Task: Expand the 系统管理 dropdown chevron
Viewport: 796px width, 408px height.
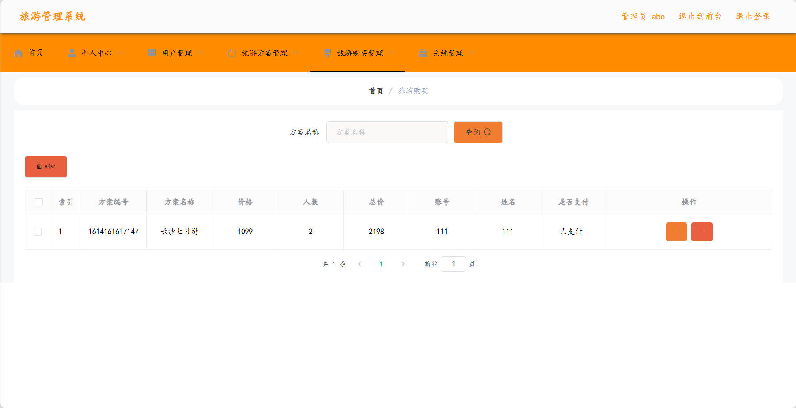Action: (x=471, y=53)
